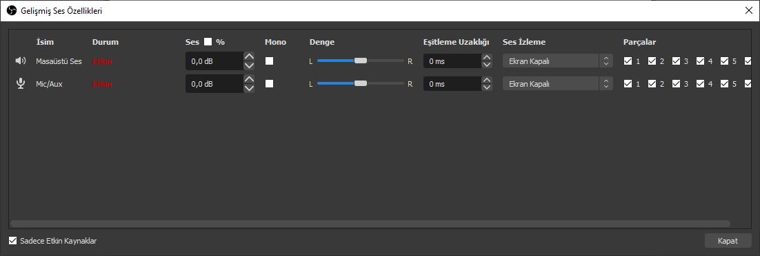Viewport: 760px width, 256px height.
Task: Increase volume dB for Masaüstü Ses
Action: click(249, 56)
